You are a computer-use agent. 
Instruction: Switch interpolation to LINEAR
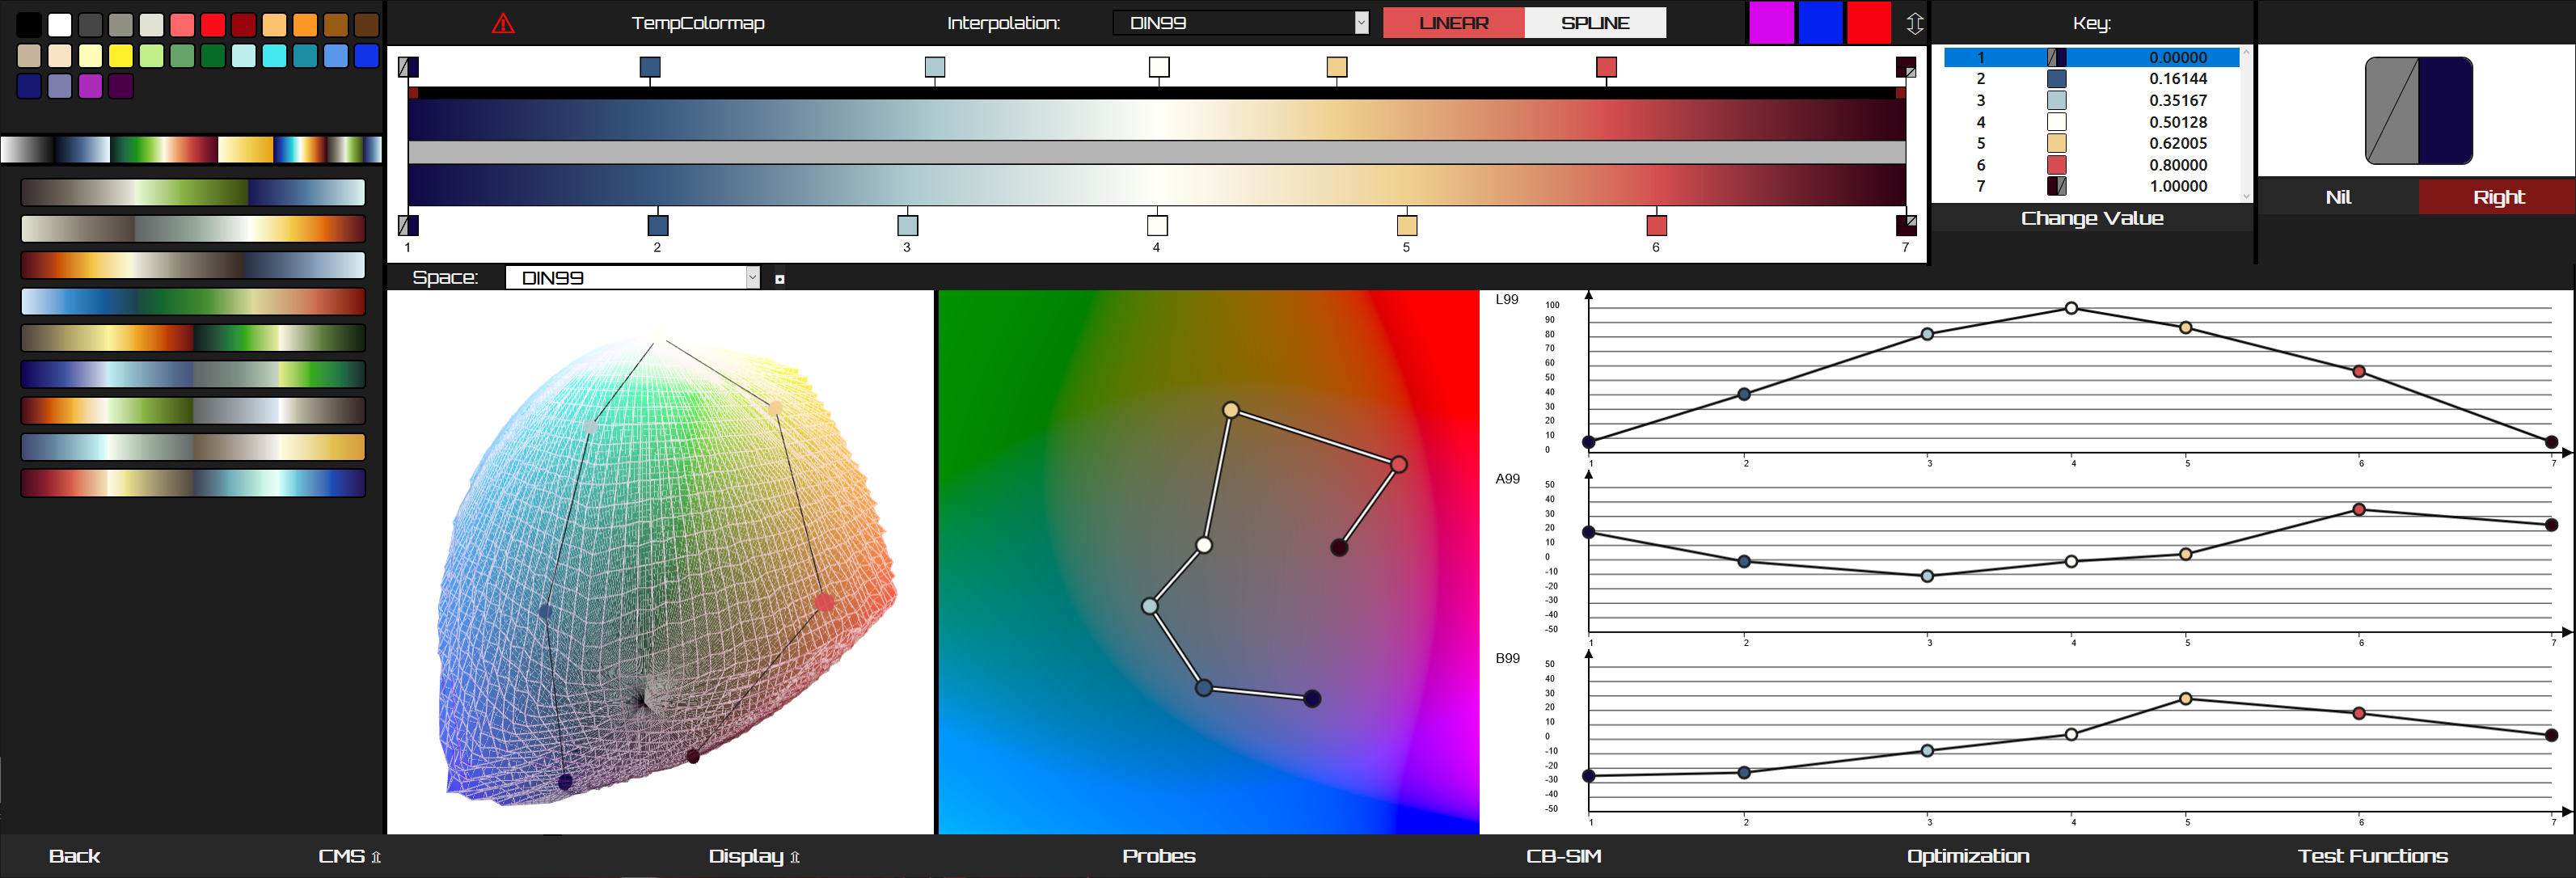coord(1454,23)
